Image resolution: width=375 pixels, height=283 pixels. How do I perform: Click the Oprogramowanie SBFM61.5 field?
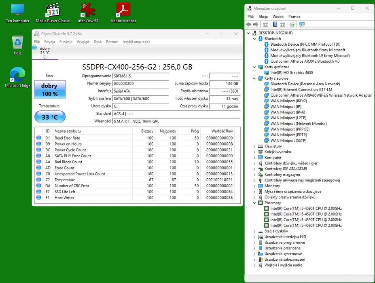tap(141, 76)
